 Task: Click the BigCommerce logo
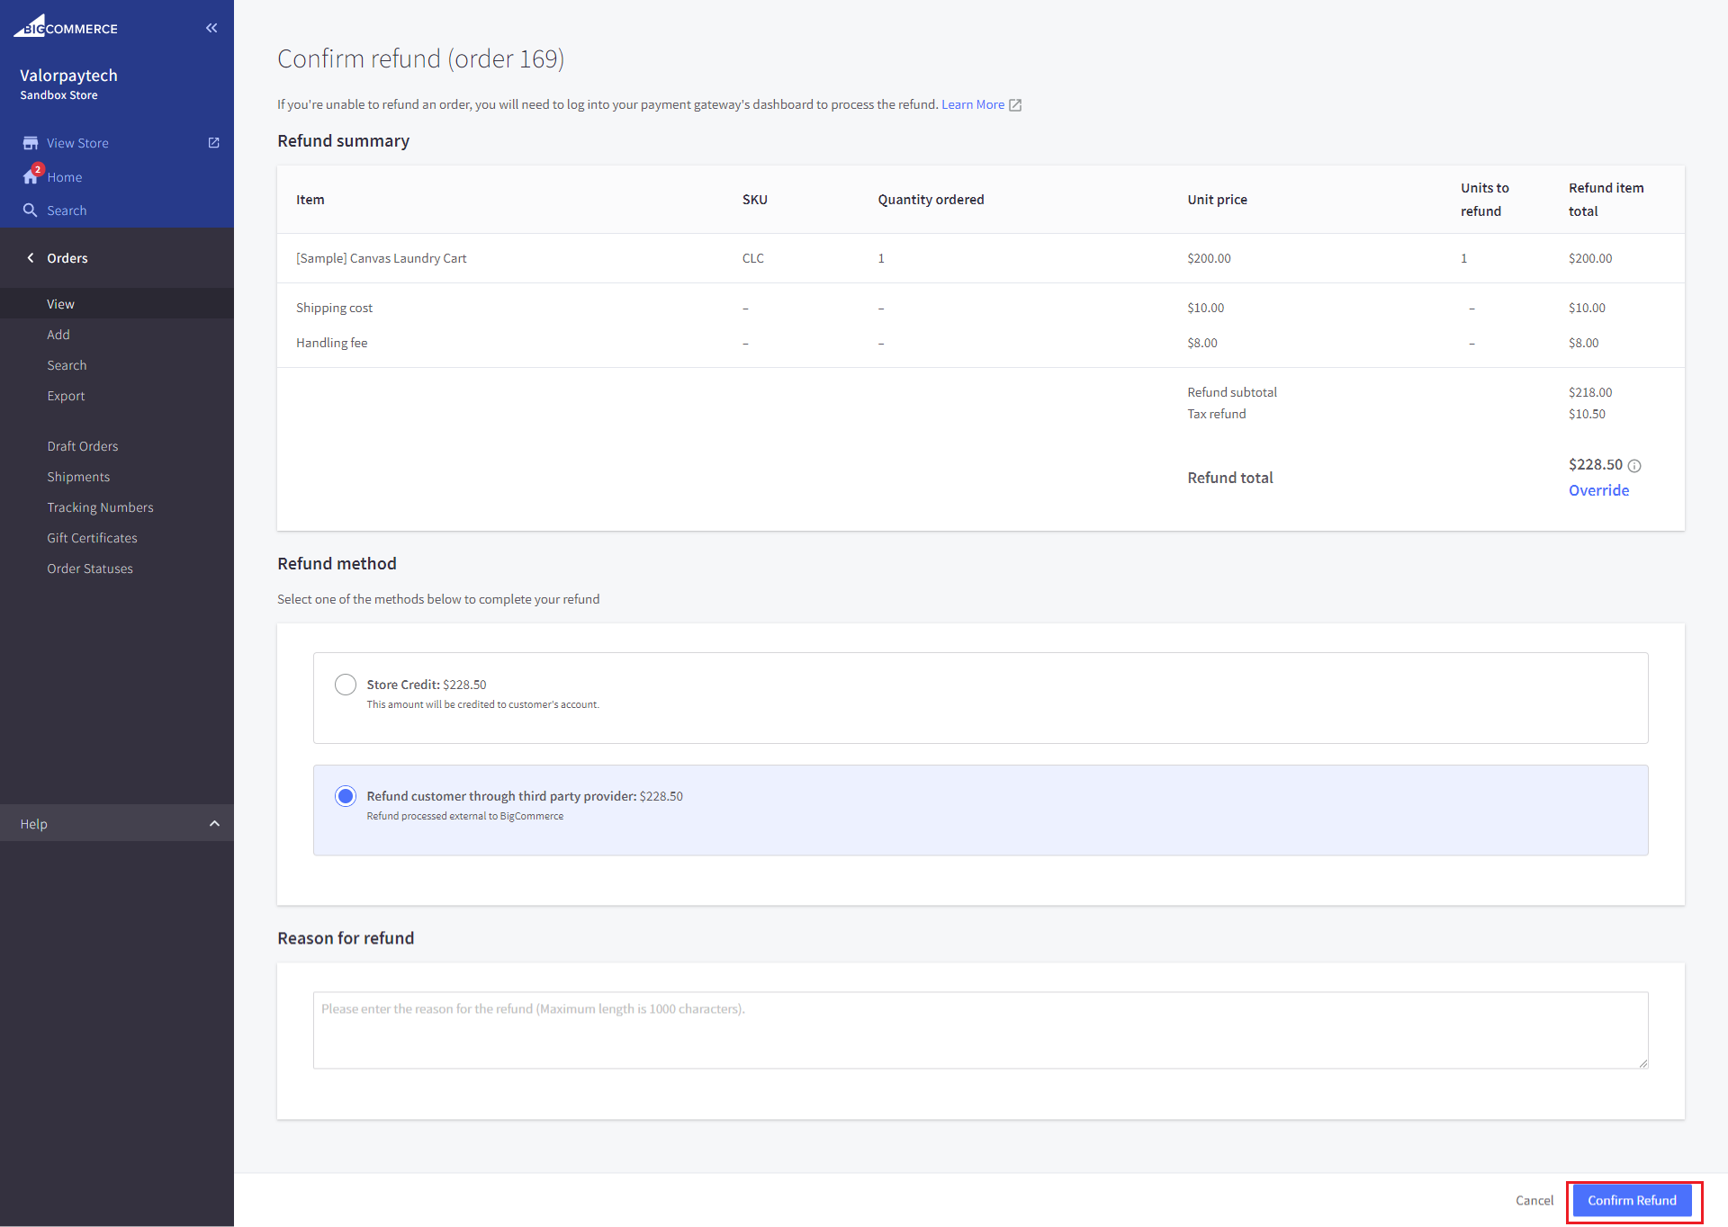(66, 27)
